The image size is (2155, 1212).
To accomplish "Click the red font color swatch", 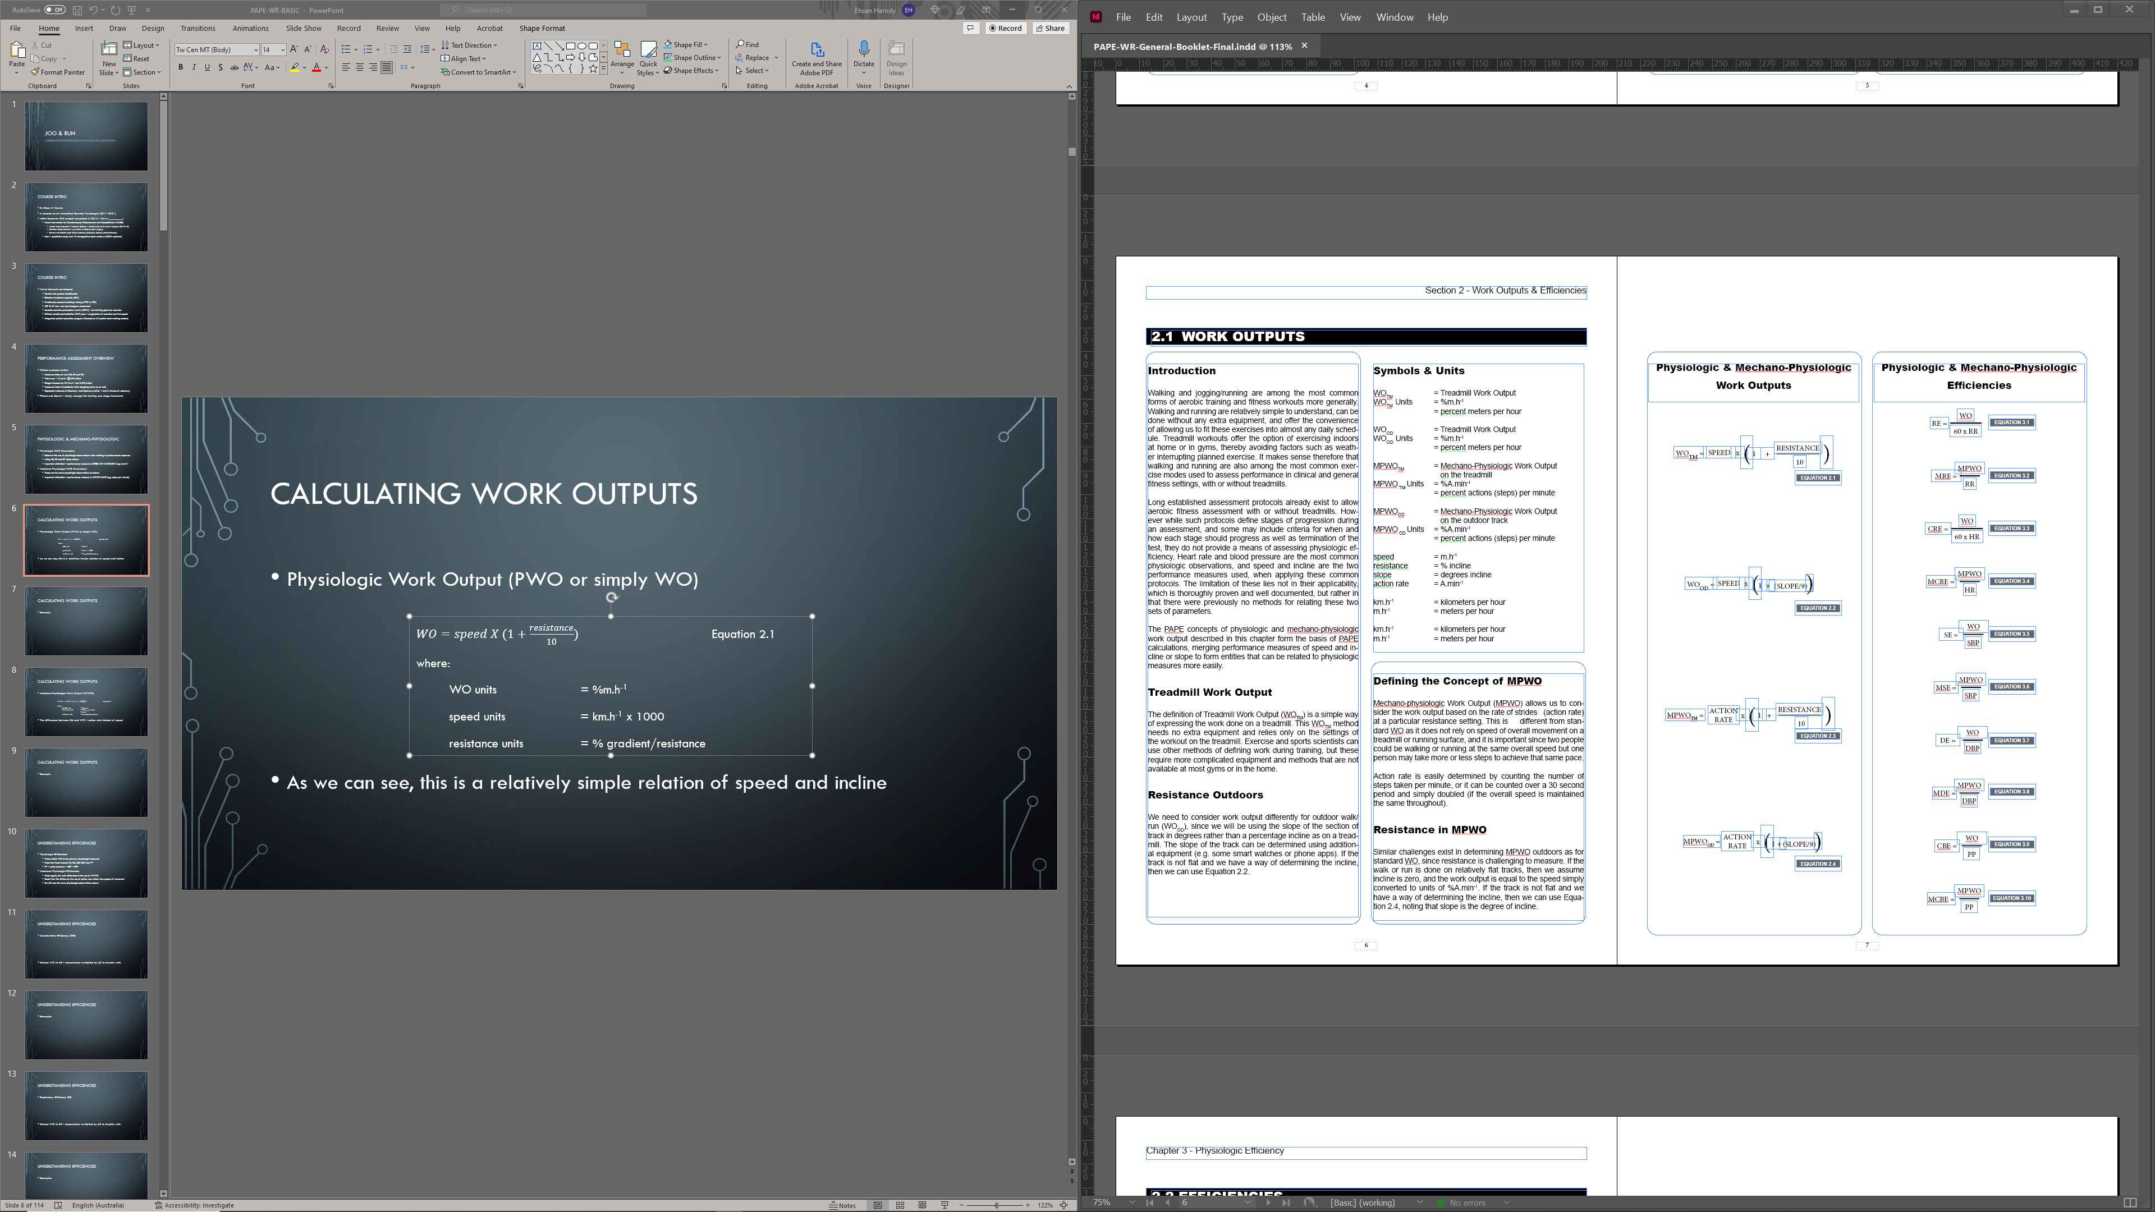I will point(316,68).
